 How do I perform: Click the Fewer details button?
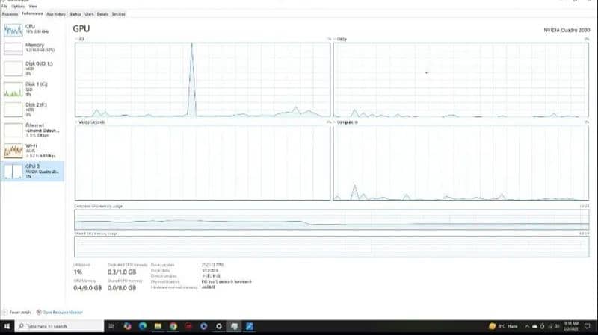pos(16,312)
